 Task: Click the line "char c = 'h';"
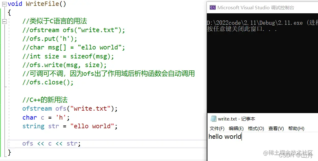pos(46,117)
